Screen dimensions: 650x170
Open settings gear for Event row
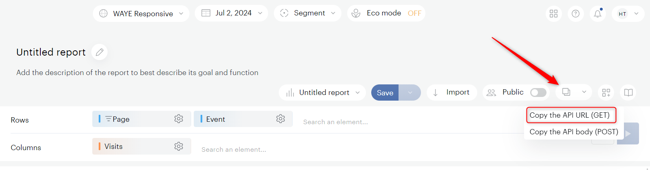click(x=280, y=119)
